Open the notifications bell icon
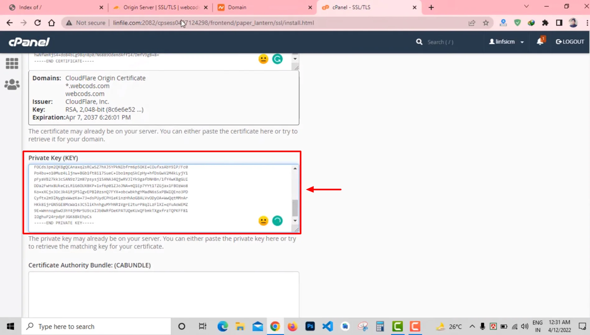The width and height of the screenshot is (590, 335). point(540,42)
